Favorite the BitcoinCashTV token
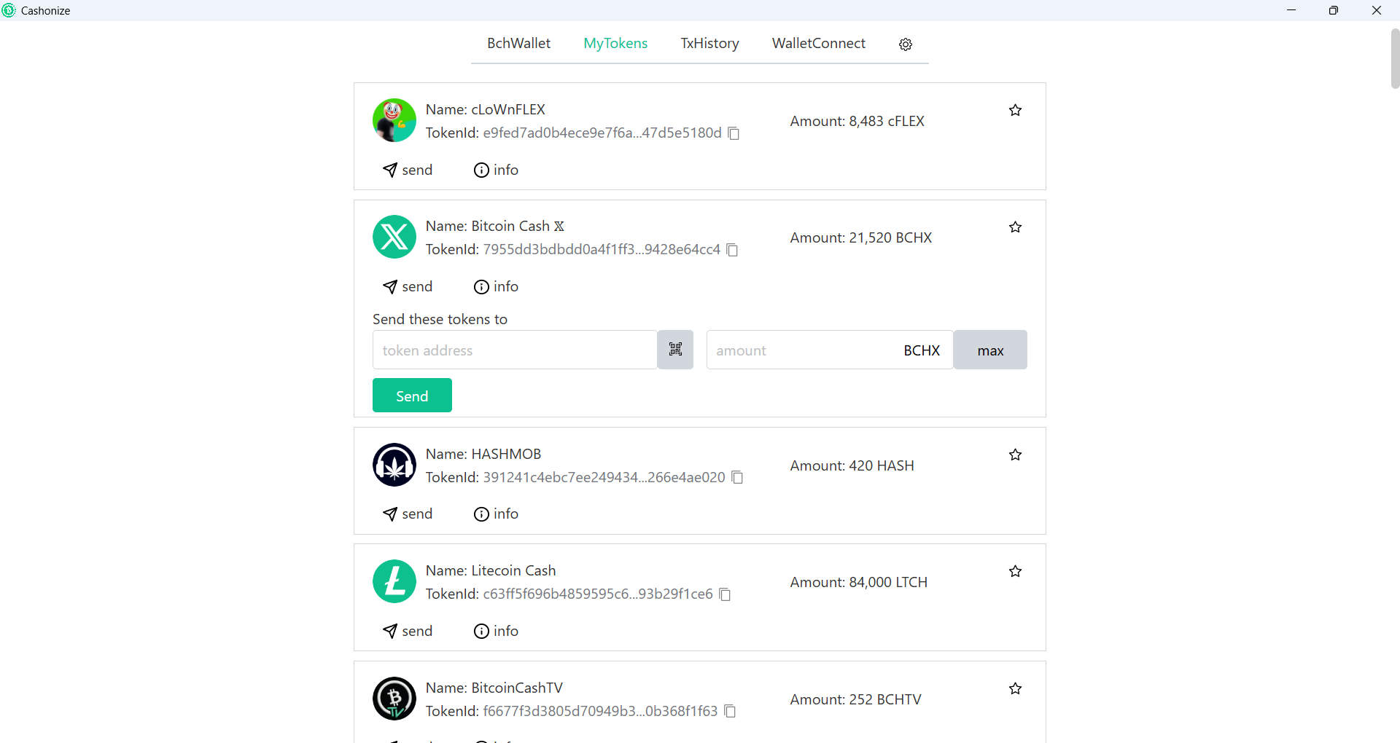Viewport: 1400px width, 743px height. [x=1015, y=688]
